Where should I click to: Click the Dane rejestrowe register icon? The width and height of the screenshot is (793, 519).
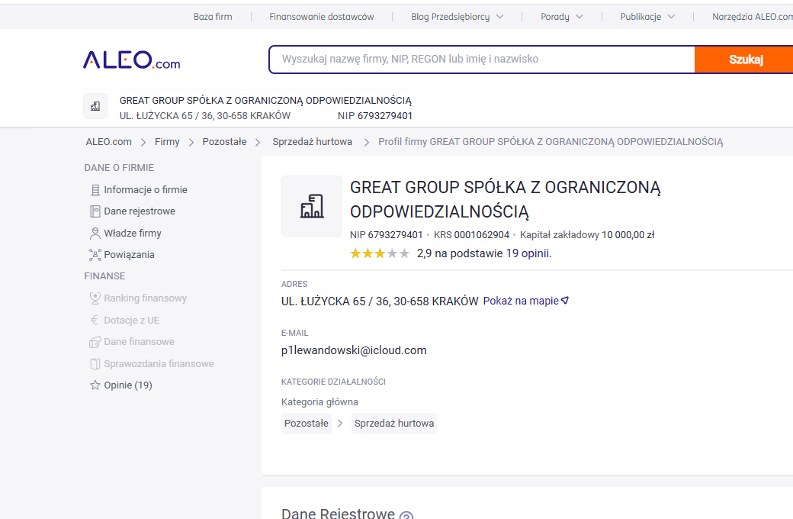tap(95, 211)
